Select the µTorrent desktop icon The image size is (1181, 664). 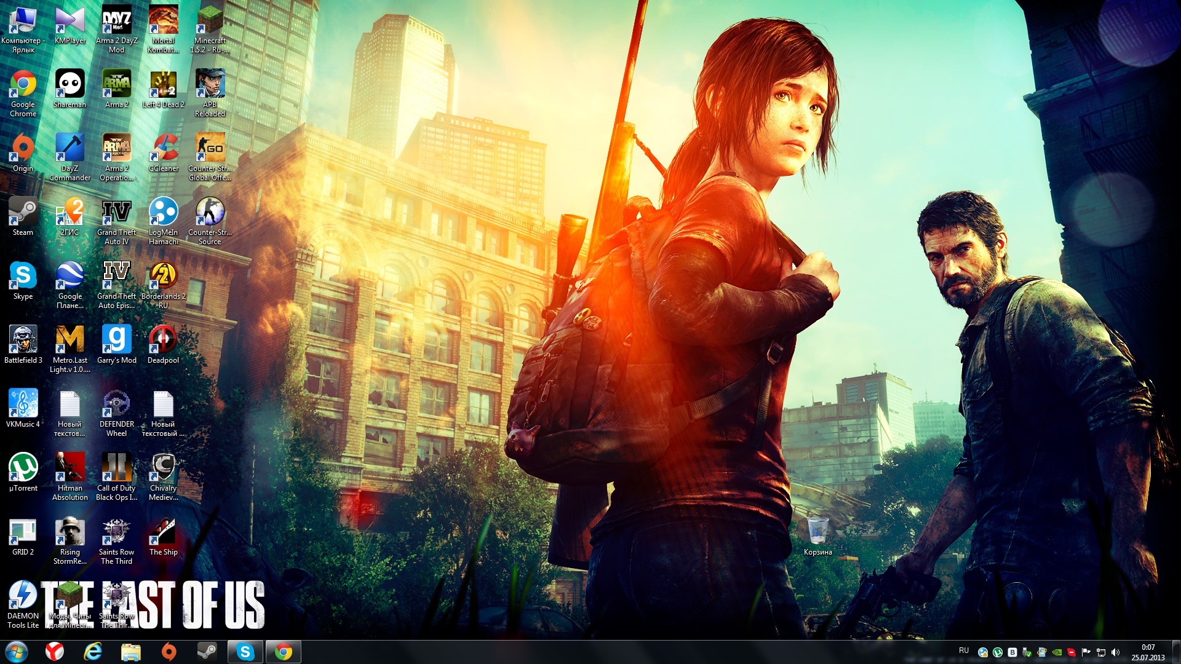23,473
